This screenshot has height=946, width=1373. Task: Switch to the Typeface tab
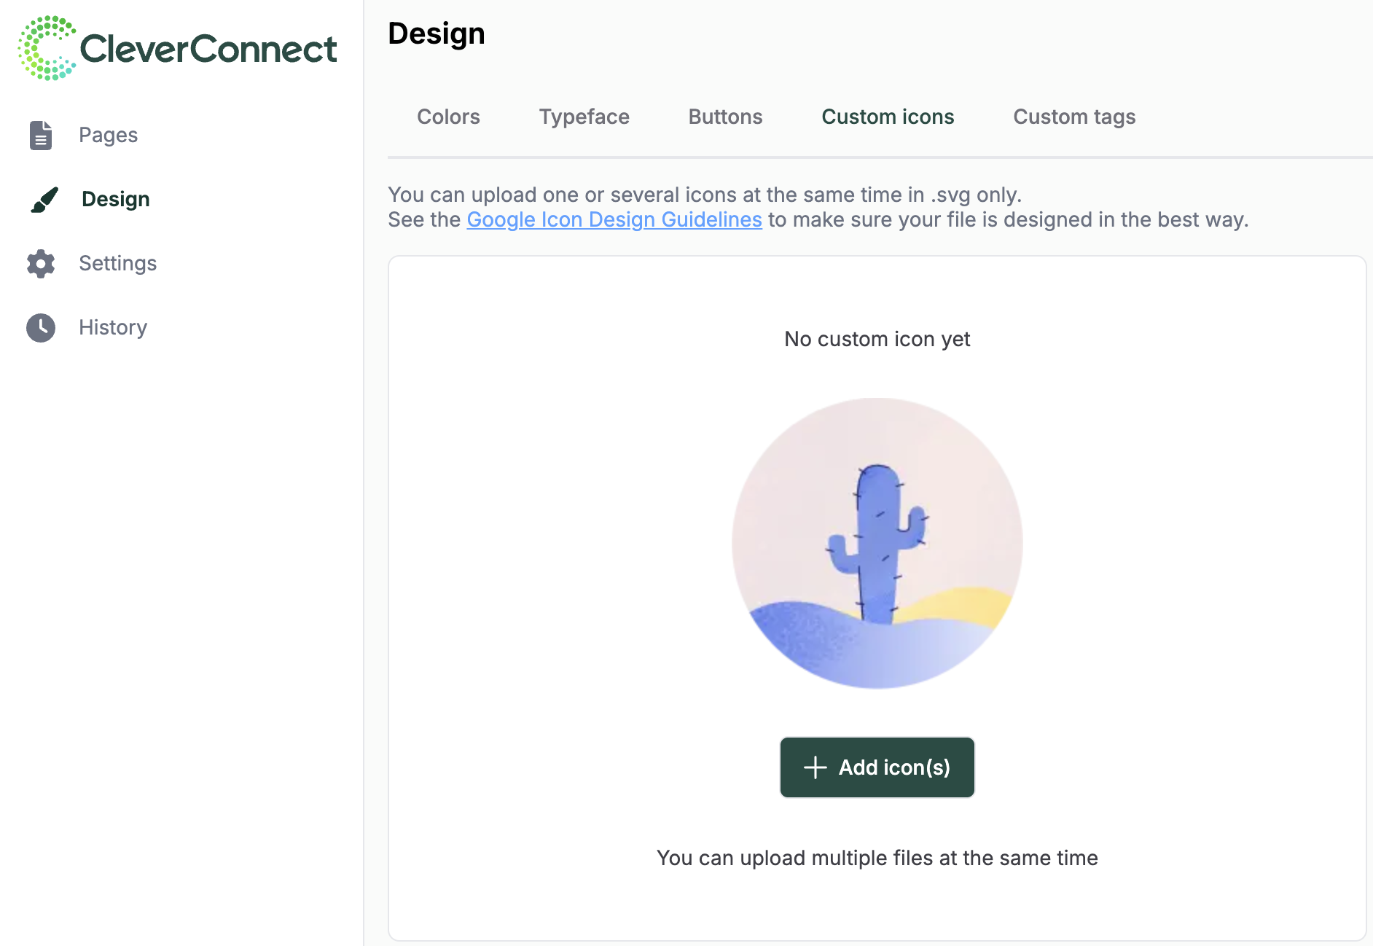click(x=584, y=117)
